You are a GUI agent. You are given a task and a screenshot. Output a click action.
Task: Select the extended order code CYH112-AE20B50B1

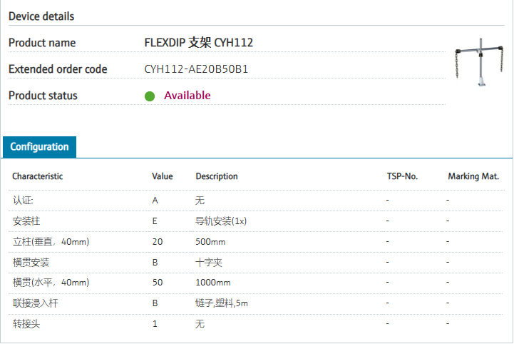196,69
